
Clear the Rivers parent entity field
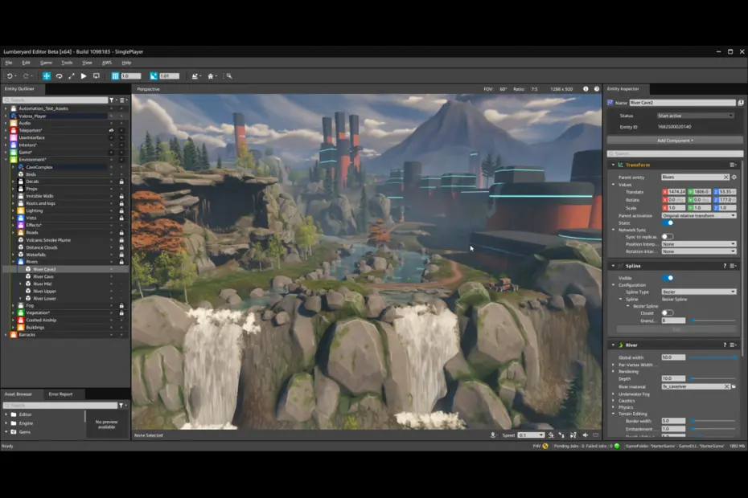726,178
